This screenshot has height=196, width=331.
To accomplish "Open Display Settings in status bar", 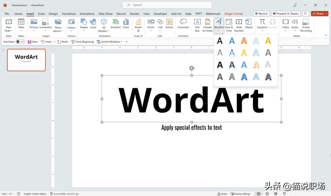I will click(x=240, y=194).
